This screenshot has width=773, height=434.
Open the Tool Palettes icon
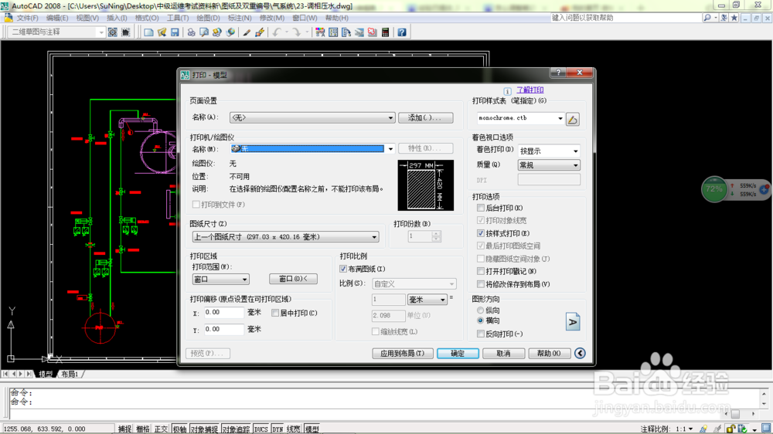(346, 32)
